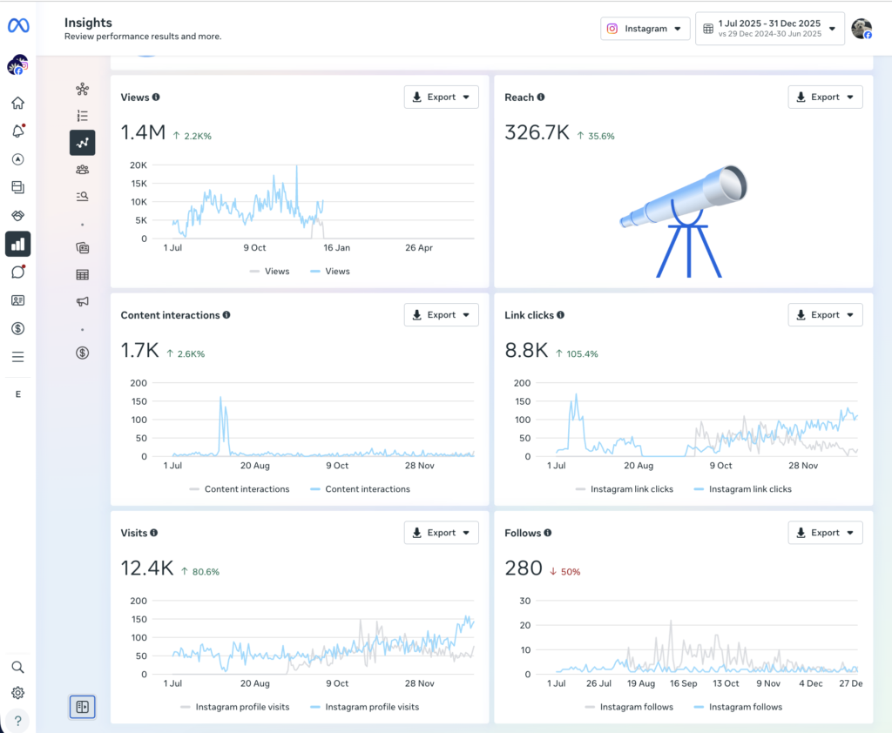Open the Instagram account dropdown

click(x=645, y=28)
